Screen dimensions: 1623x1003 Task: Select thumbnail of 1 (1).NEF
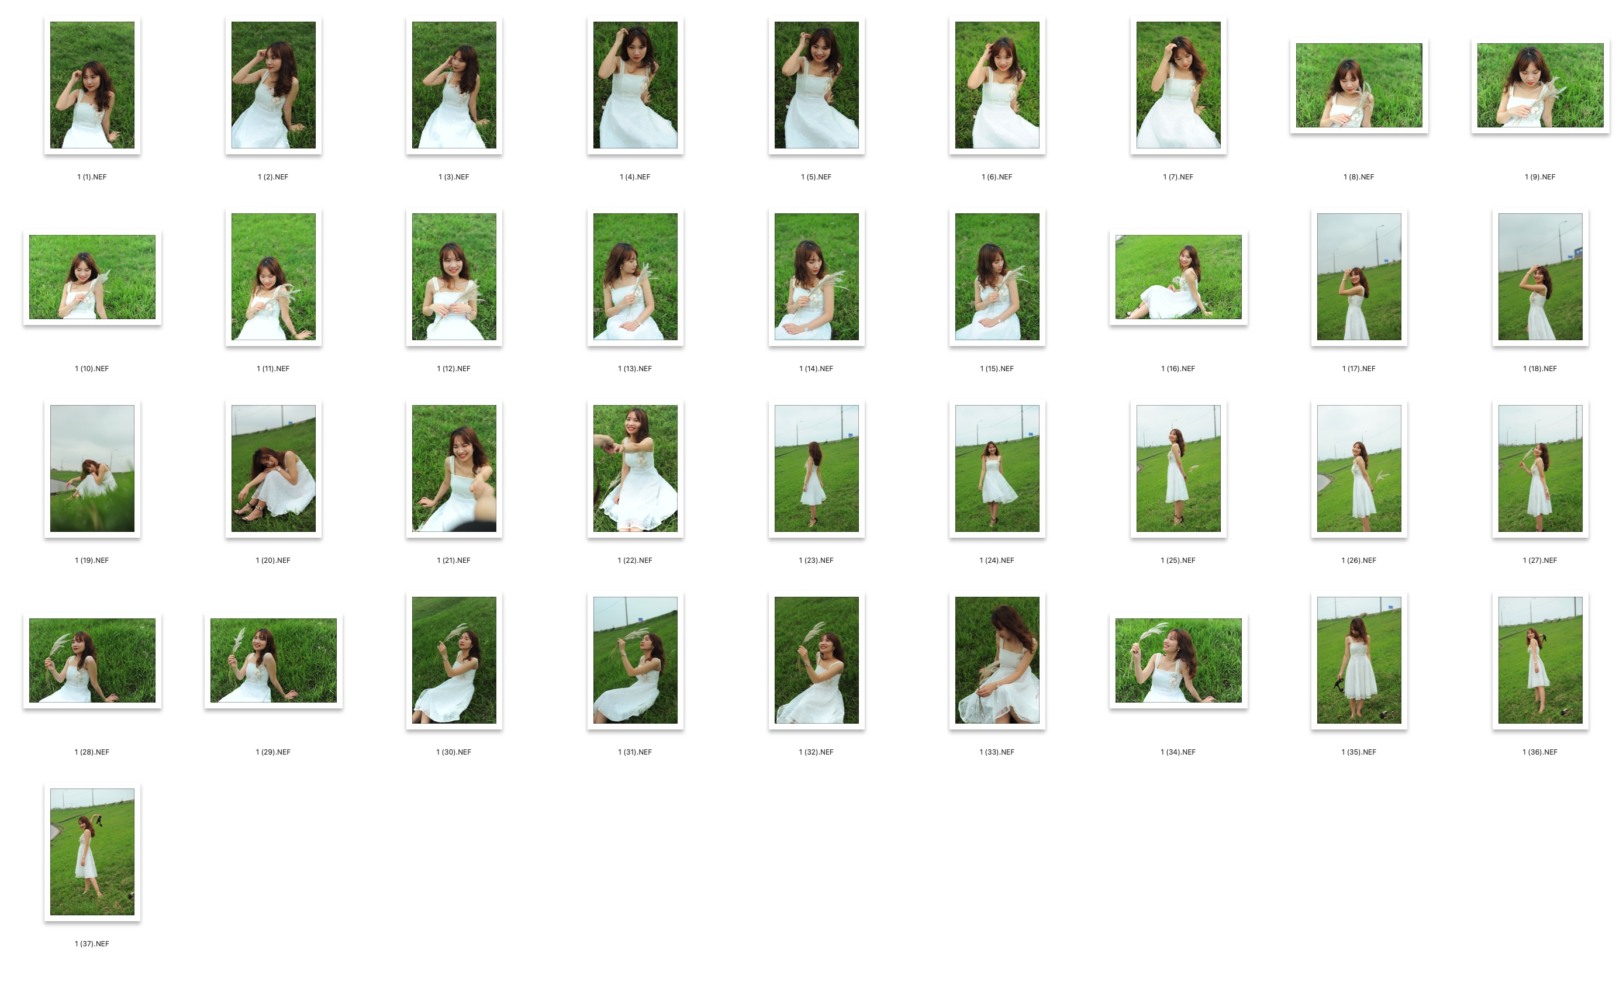pos(92,85)
